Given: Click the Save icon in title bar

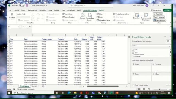Looking at the screenshot, I should [x=27, y=5].
